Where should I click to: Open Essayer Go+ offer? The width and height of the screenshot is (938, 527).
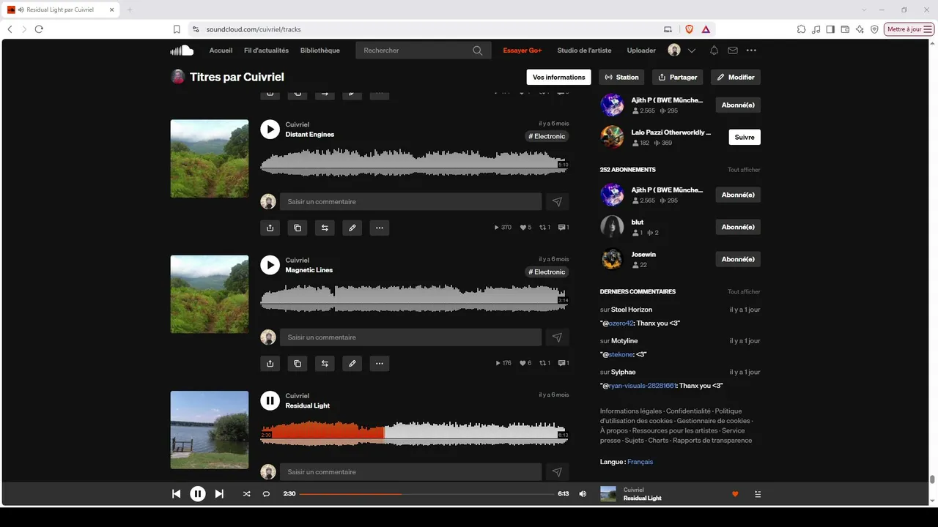[x=522, y=51]
